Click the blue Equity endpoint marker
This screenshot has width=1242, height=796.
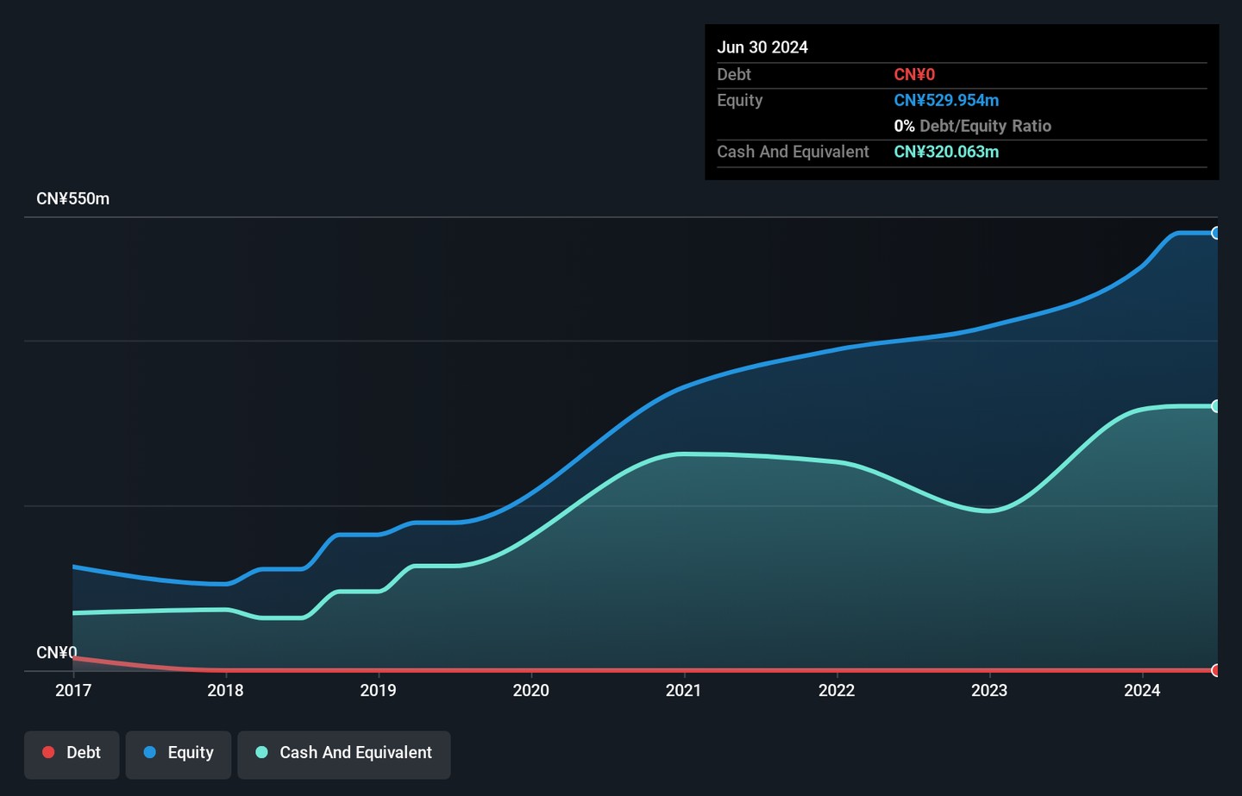[x=1215, y=233]
